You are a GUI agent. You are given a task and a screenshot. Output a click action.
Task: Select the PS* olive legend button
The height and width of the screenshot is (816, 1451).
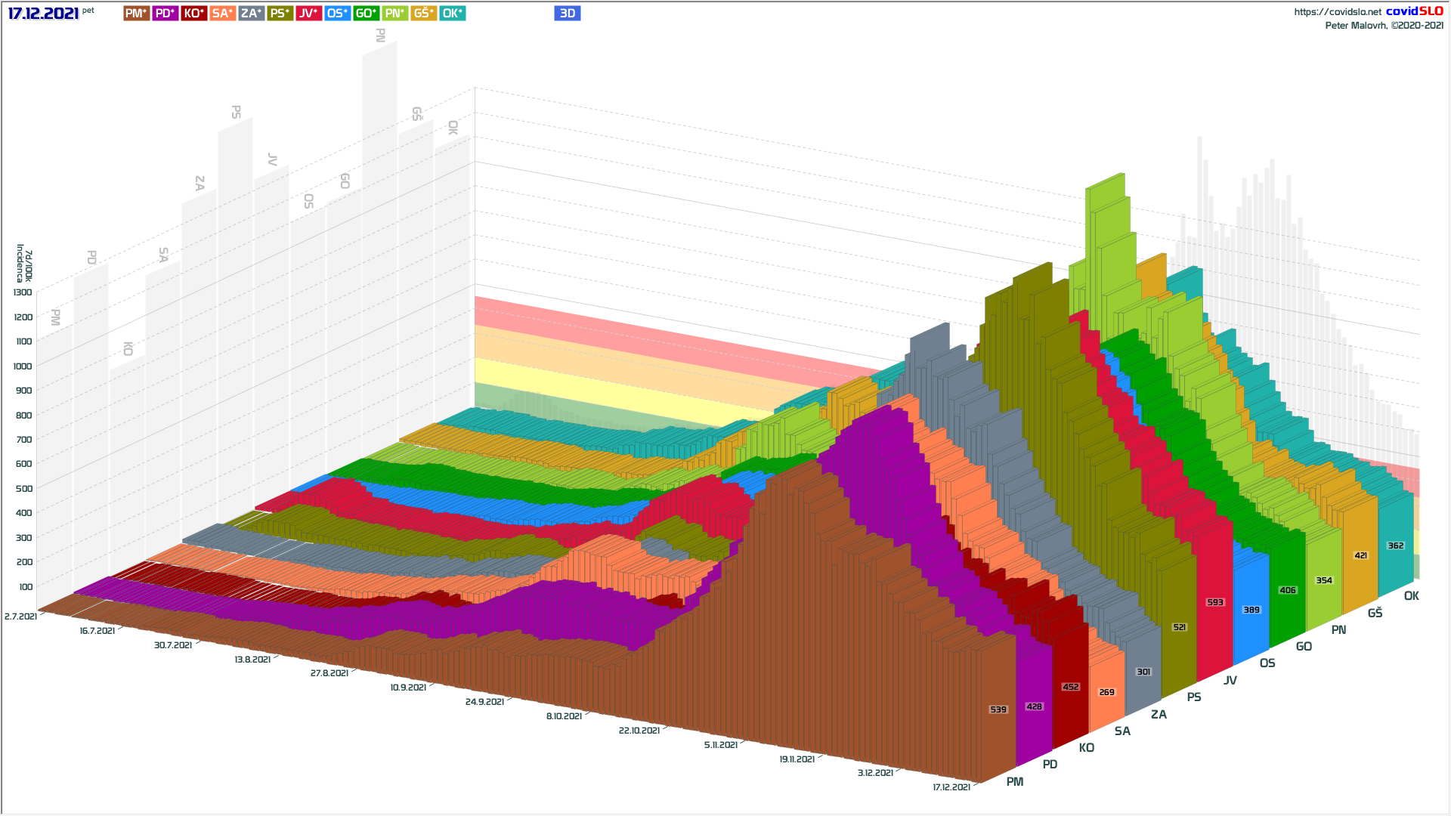click(280, 14)
